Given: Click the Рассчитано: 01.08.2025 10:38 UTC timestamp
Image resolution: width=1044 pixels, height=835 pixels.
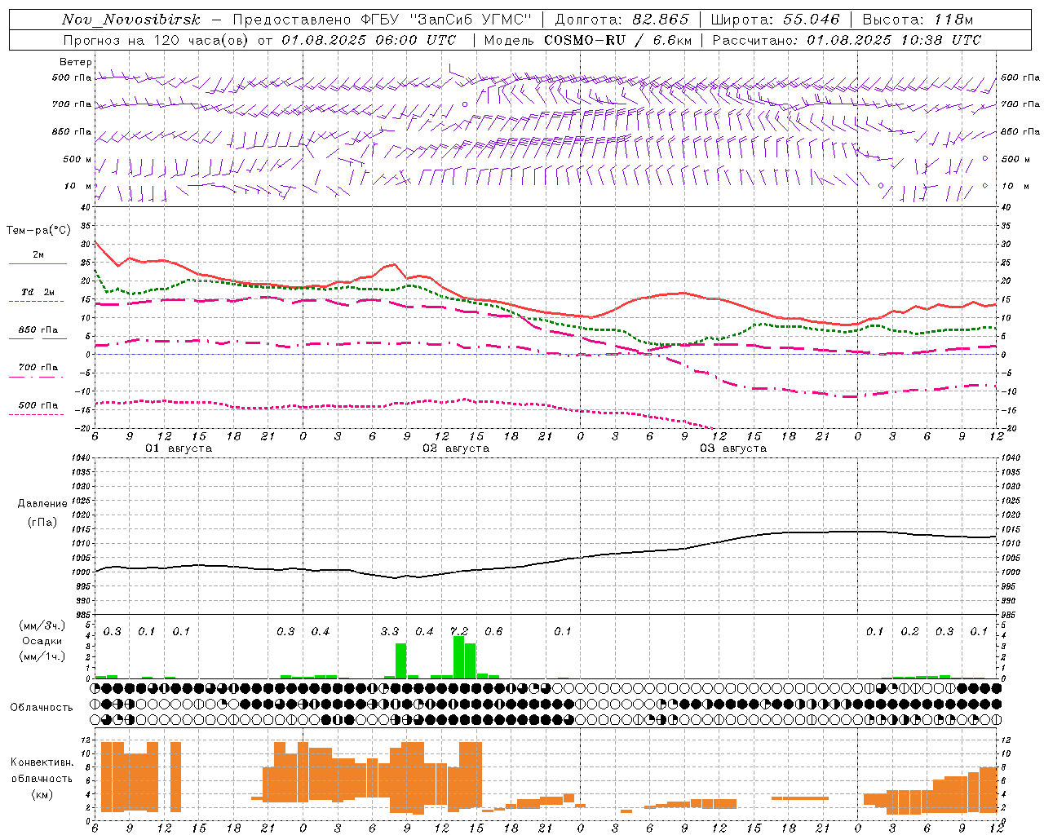Looking at the screenshot, I should pyautogui.click(x=847, y=40).
